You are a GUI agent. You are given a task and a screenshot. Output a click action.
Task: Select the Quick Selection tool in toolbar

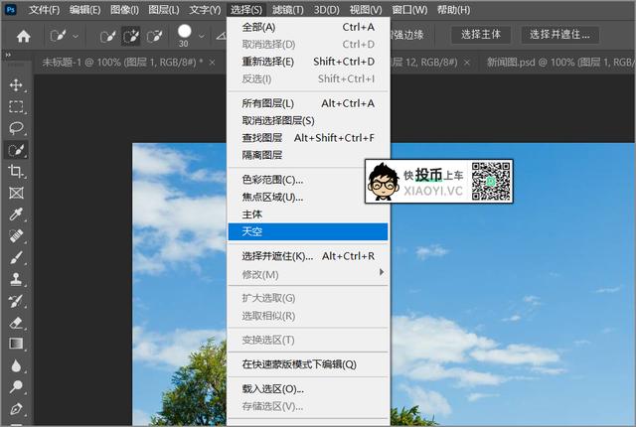click(x=16, y=150)
